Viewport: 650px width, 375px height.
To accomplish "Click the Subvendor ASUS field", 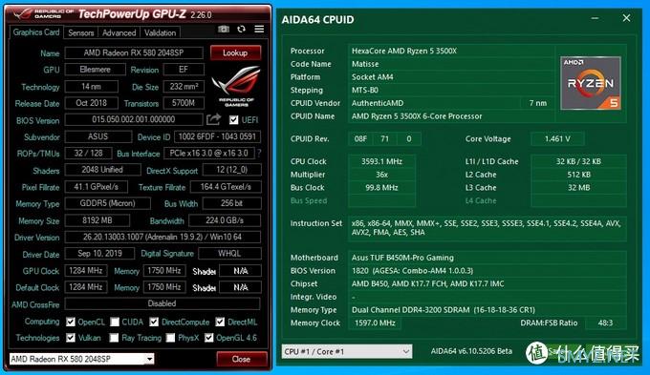I will coord(97,136).
